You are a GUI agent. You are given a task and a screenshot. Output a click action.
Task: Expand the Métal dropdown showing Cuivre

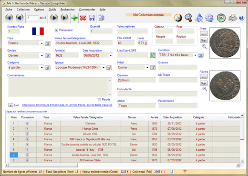click(x=147, y=68)
